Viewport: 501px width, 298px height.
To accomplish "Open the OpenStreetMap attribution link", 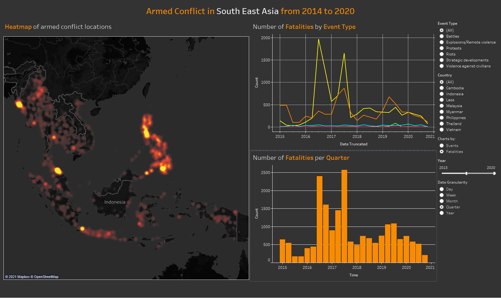I will point(46,277).
